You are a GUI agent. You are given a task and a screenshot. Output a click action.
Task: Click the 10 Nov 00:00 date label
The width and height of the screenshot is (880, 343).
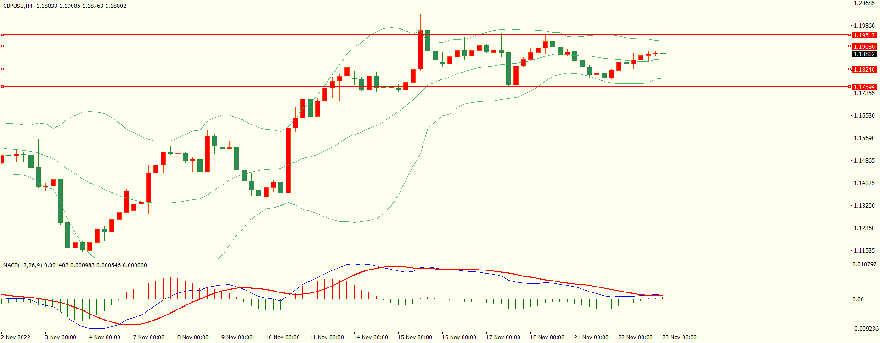pyautogui.click(x=282, y=337)
